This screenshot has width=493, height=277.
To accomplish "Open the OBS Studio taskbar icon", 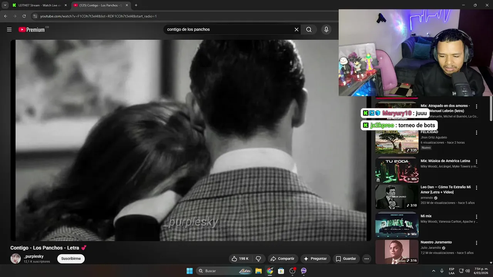I will click(292, 271).
